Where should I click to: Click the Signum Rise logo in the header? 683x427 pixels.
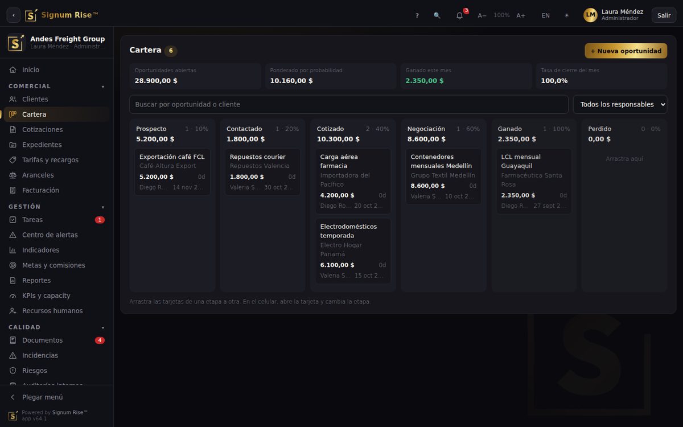(62, 15)
